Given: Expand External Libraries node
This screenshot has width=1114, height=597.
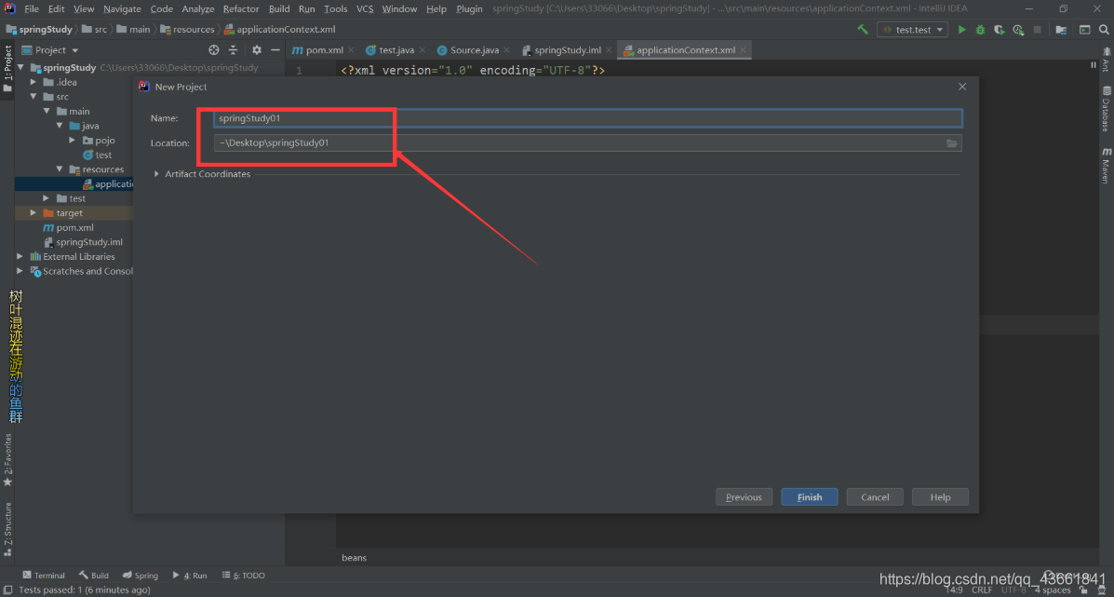Looking at the screenshot, I should 20,256.
